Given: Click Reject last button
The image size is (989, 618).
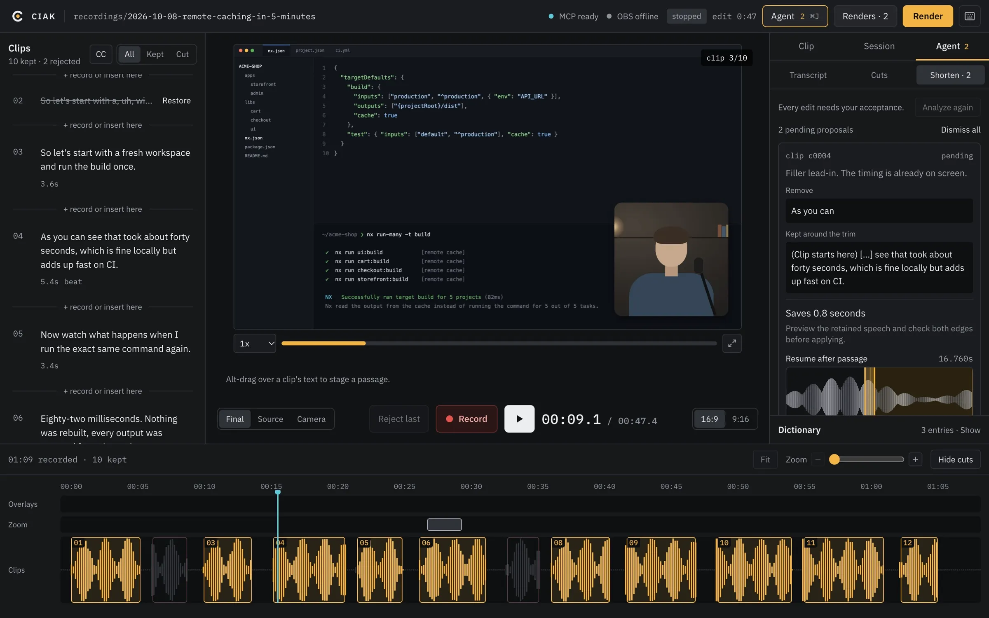Looking at the screenshot, I should (x=399, y=419).
